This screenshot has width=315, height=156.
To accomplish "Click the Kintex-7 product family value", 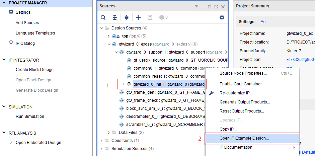I will pos(294,51).
